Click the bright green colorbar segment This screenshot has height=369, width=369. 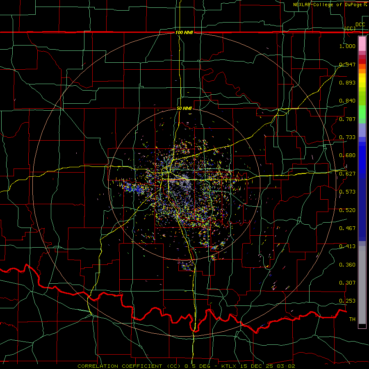coord(362,112)
